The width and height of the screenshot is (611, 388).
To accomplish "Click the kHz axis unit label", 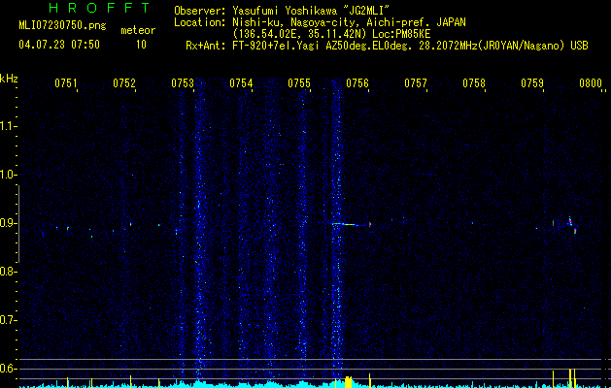I will 9,79.
